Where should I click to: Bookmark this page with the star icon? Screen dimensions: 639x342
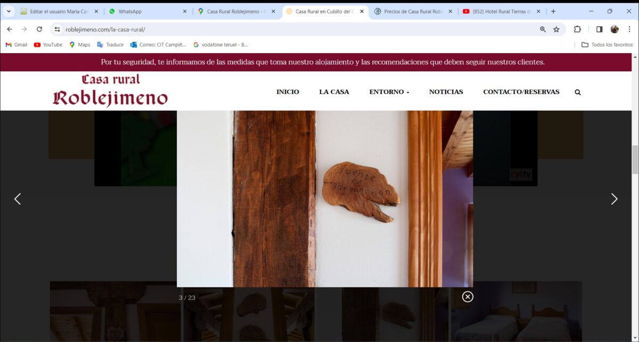(x=556, y=29)
